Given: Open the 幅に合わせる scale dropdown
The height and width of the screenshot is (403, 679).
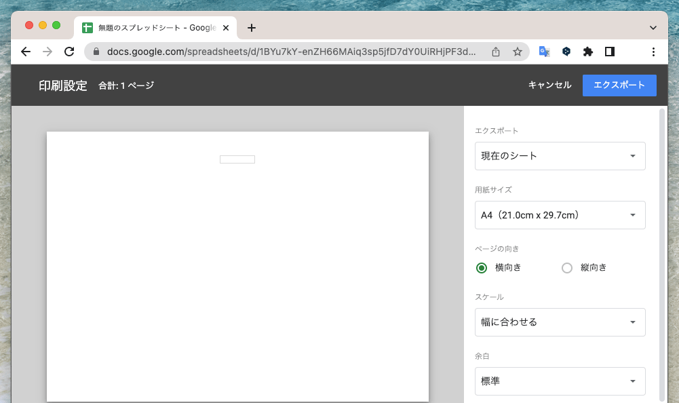Looking at the screenshot, I should click(x=560, y=322).
